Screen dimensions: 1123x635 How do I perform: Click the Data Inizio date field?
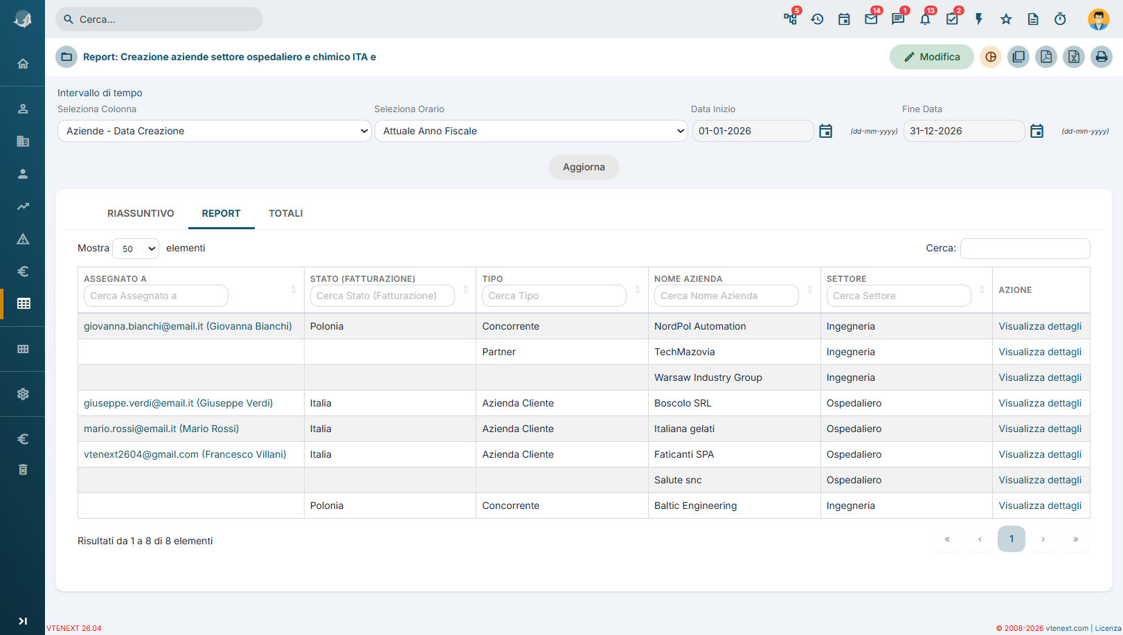coord(753,131)
